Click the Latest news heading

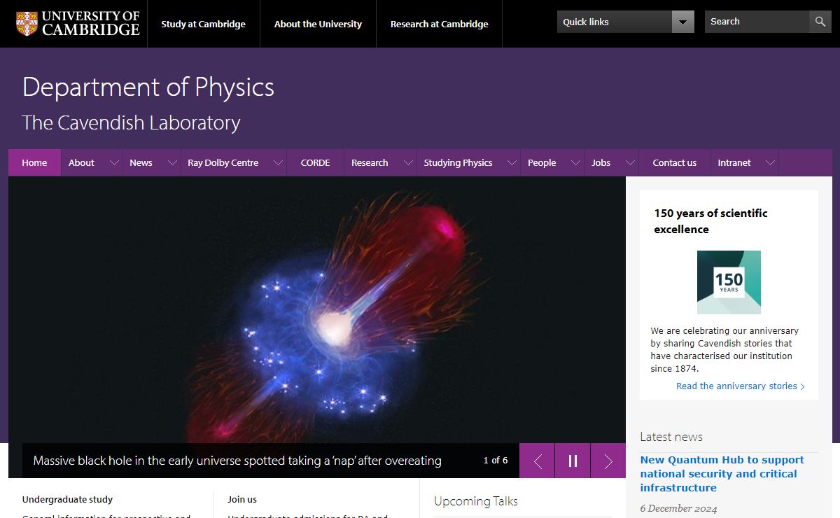671,437
